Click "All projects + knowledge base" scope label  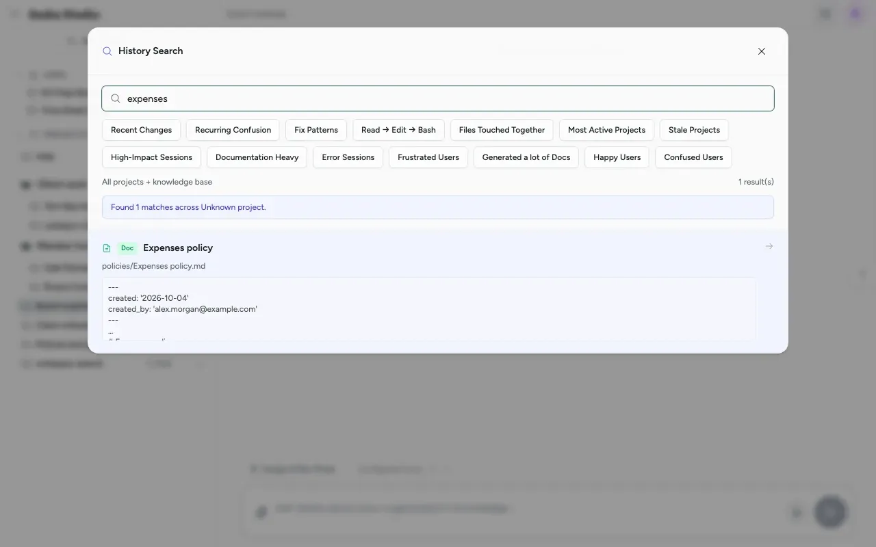[x=157, y=182]
